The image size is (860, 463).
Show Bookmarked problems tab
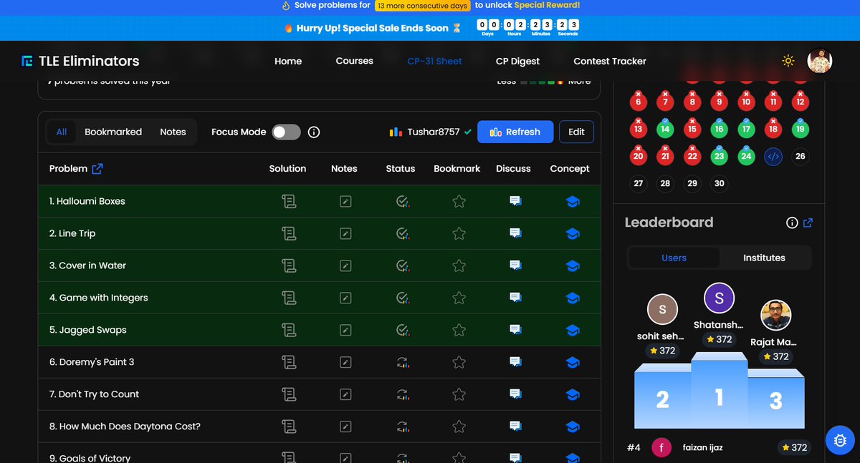[113, 132]
